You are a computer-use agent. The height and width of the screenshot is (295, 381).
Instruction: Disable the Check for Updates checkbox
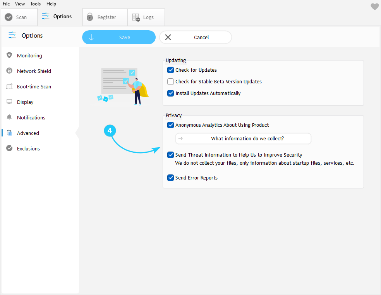[x=170, y=70]
